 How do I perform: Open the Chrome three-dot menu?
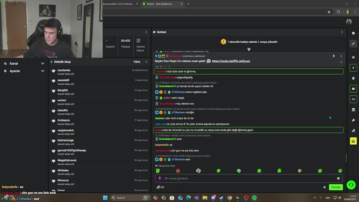coord(355,12)
